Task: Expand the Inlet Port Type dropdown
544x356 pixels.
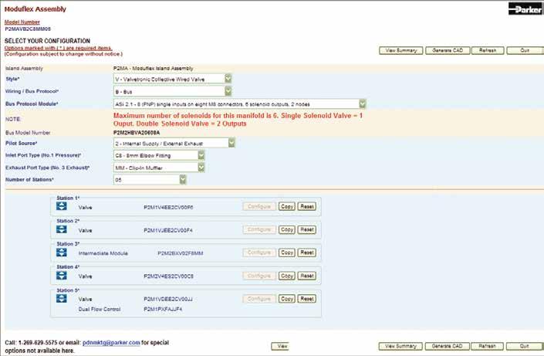Action: (159, 155)
